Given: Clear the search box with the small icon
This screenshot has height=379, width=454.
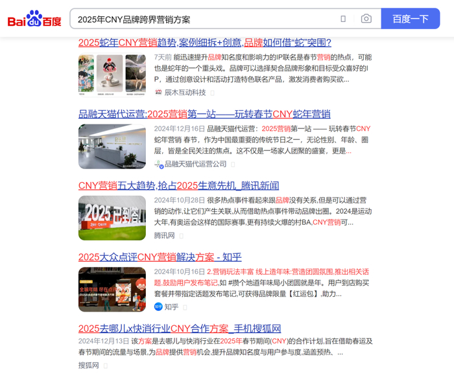Looking at the screenshot, I should (343, 19).
